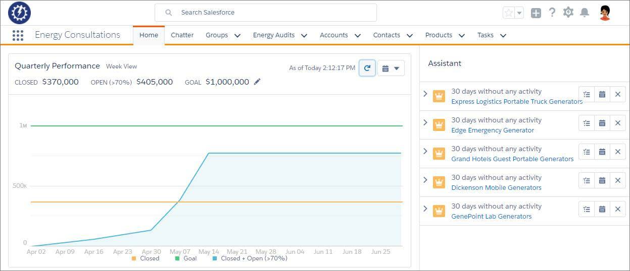Create a task for Express Logistics
The width and height of the screenshot is (630, 271).
coord(587,94)
